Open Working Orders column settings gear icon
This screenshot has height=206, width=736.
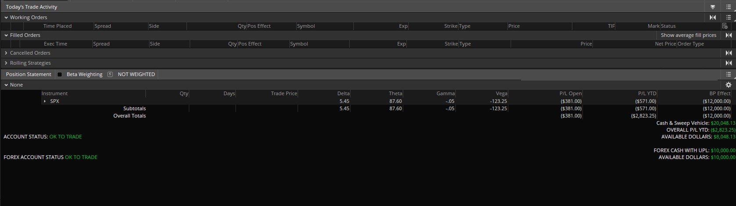pos(725,26)
